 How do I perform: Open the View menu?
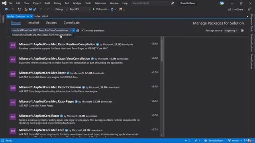click(27, 3)
